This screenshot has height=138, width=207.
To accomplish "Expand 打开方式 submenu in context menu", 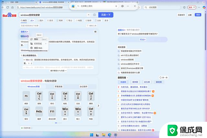I will click(x=38, y=44).
